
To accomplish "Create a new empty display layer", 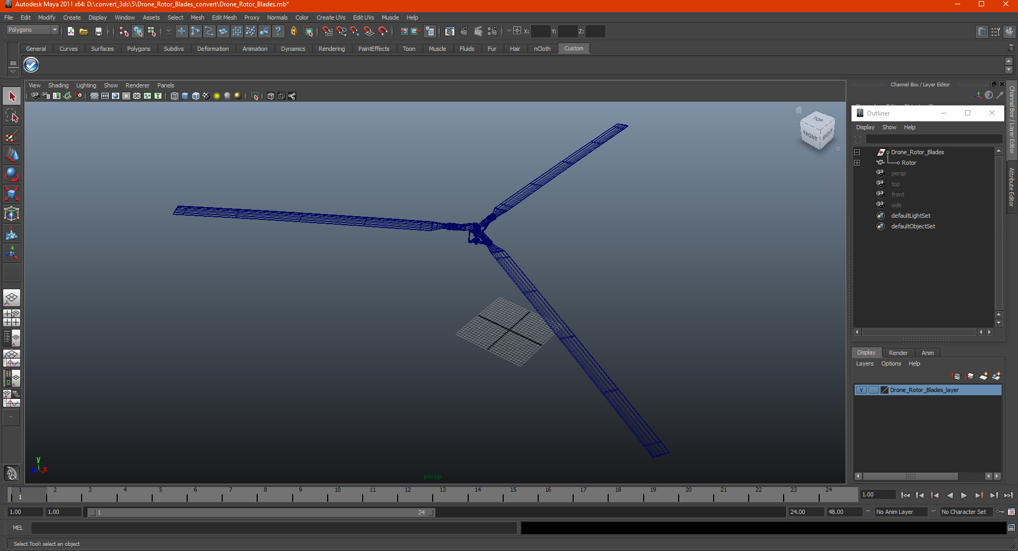I will coord(984,376).
